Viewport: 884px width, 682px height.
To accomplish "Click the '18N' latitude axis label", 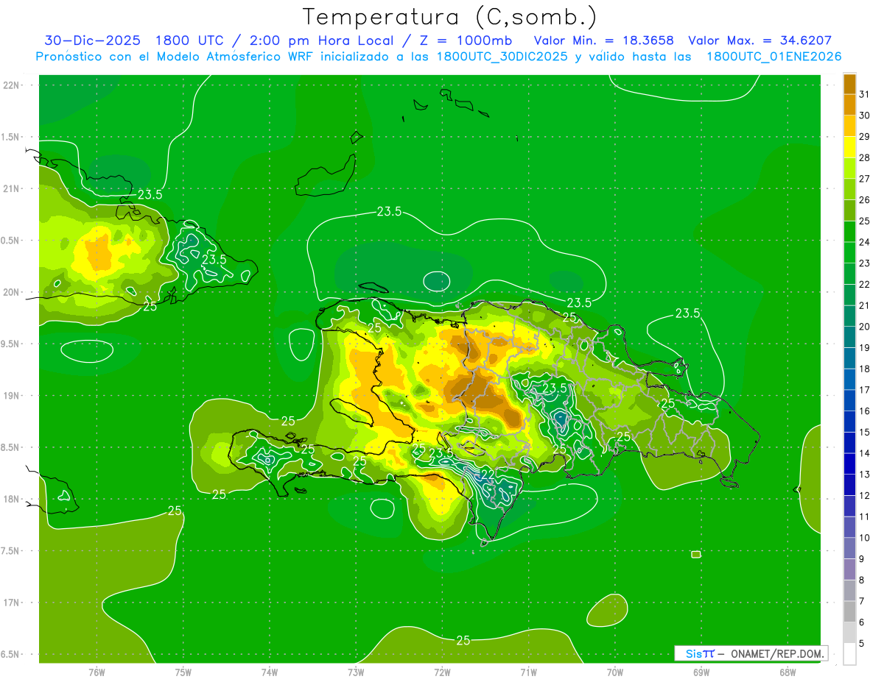I will [x=11, y=499].
